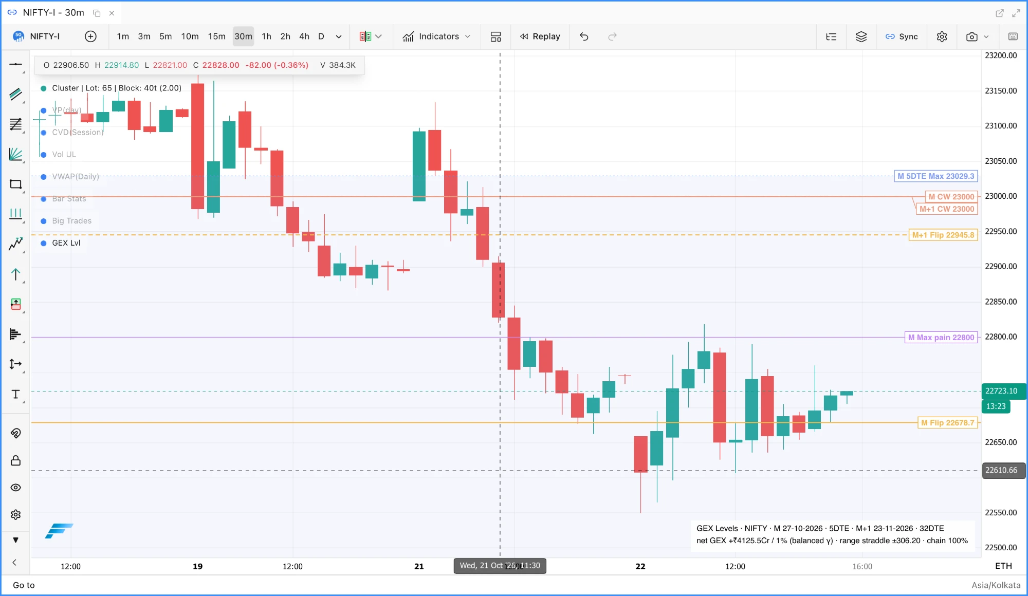Image resolution: width=1028 pixels, height=596 pixels.
Task: Click the M Flip 22678.7 level label
Action: 948,423
